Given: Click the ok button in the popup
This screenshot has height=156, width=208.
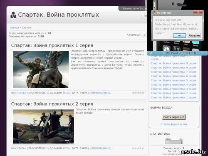Looking at the screenshot, I should (x=179, y=35).
